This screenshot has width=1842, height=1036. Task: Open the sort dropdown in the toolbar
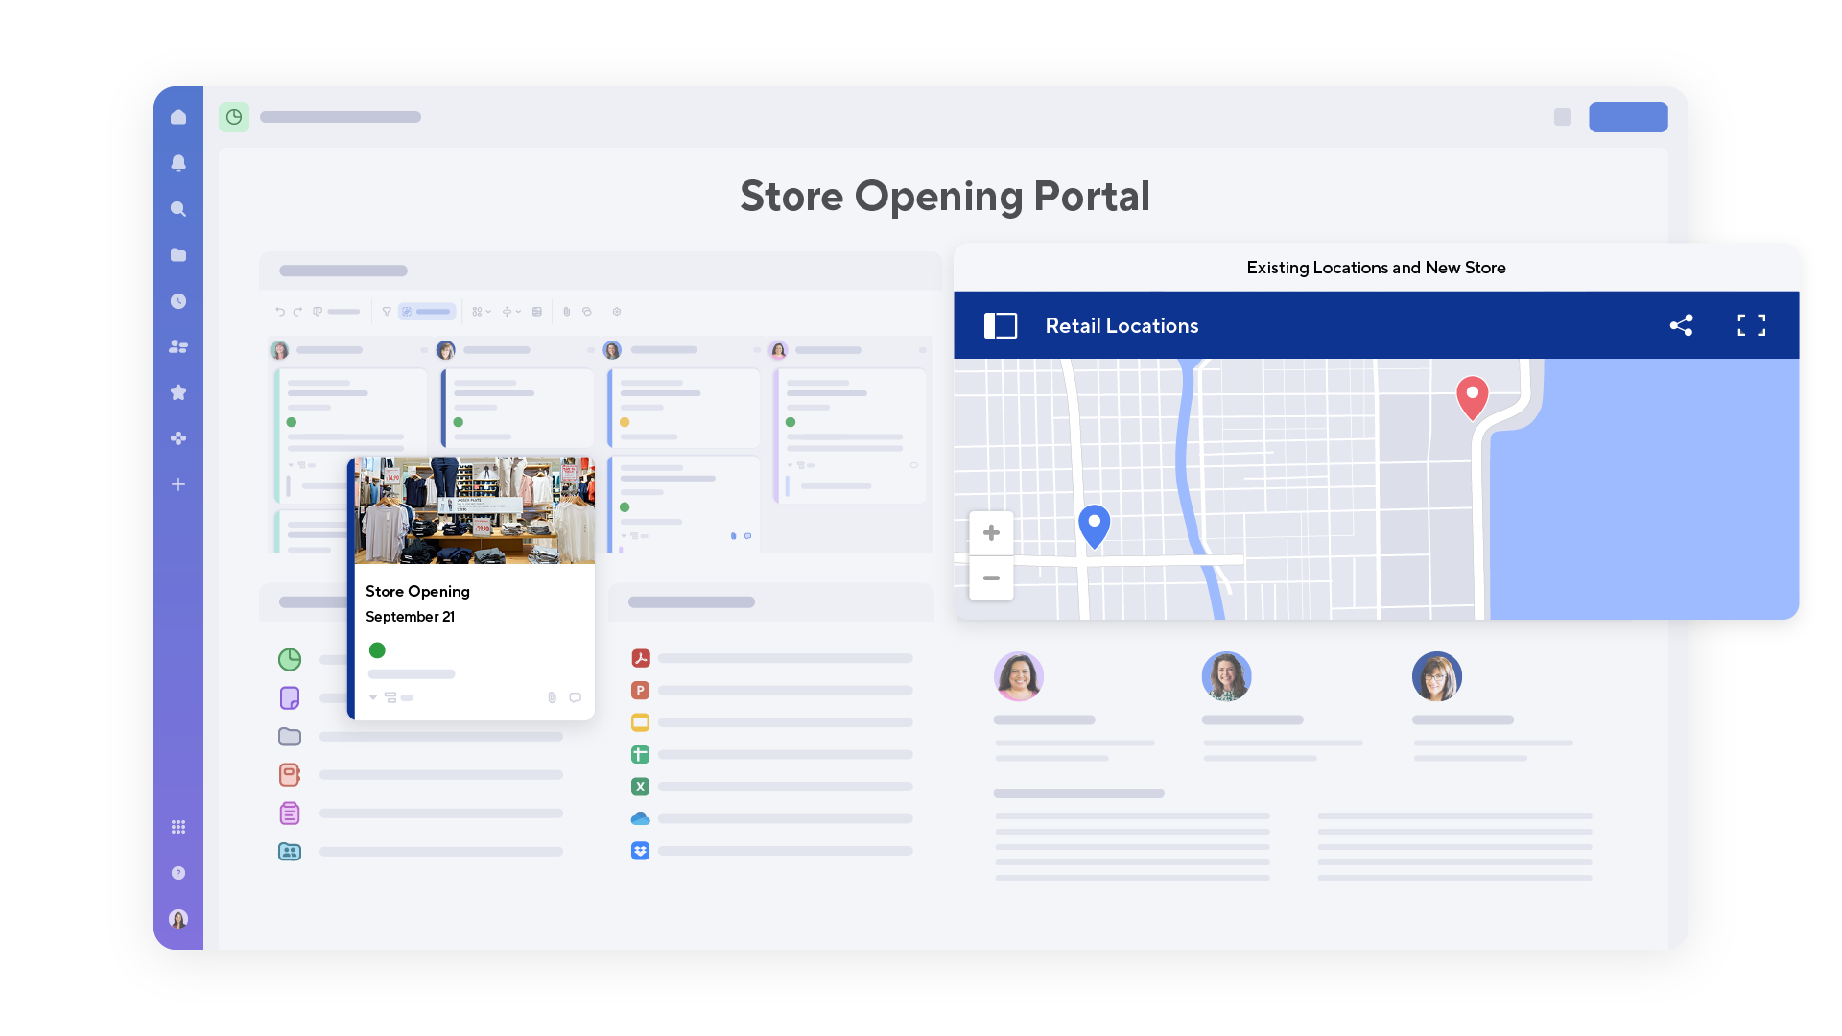point(511,312)
